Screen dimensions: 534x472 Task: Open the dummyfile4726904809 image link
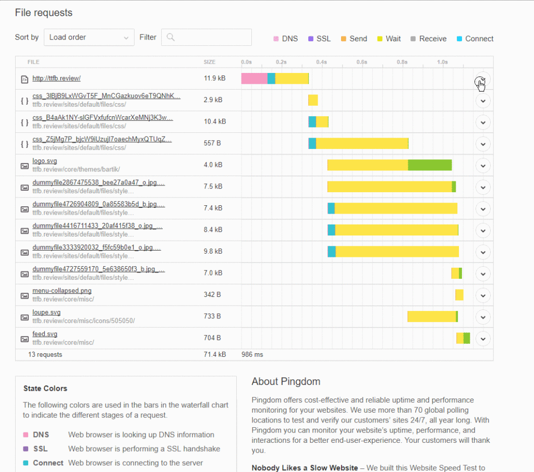point(99,204)
